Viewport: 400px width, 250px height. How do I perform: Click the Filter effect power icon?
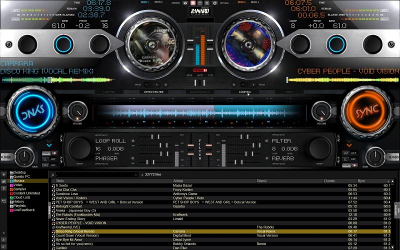(x=266, y=141)
